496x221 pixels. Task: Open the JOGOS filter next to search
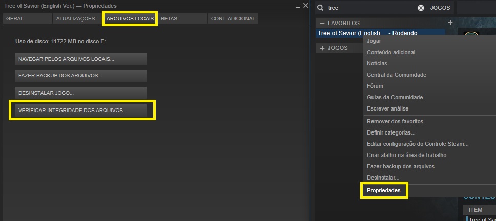pos(441,8)
